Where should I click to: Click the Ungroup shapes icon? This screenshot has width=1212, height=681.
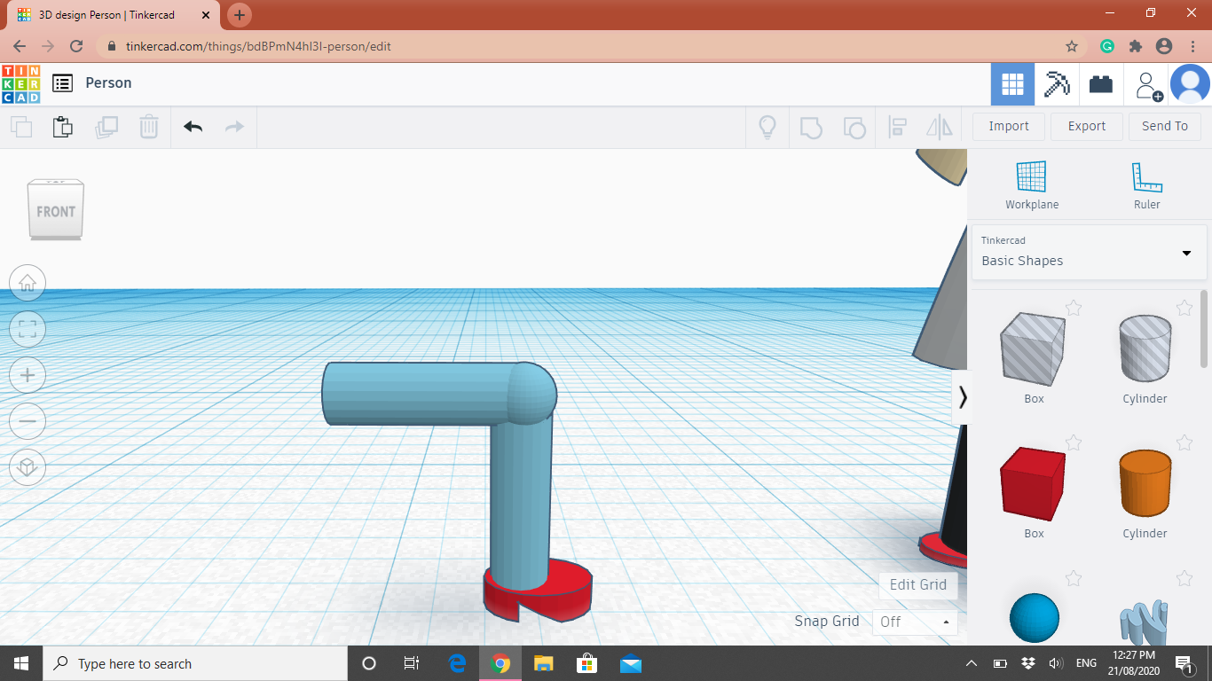(854, 127)
